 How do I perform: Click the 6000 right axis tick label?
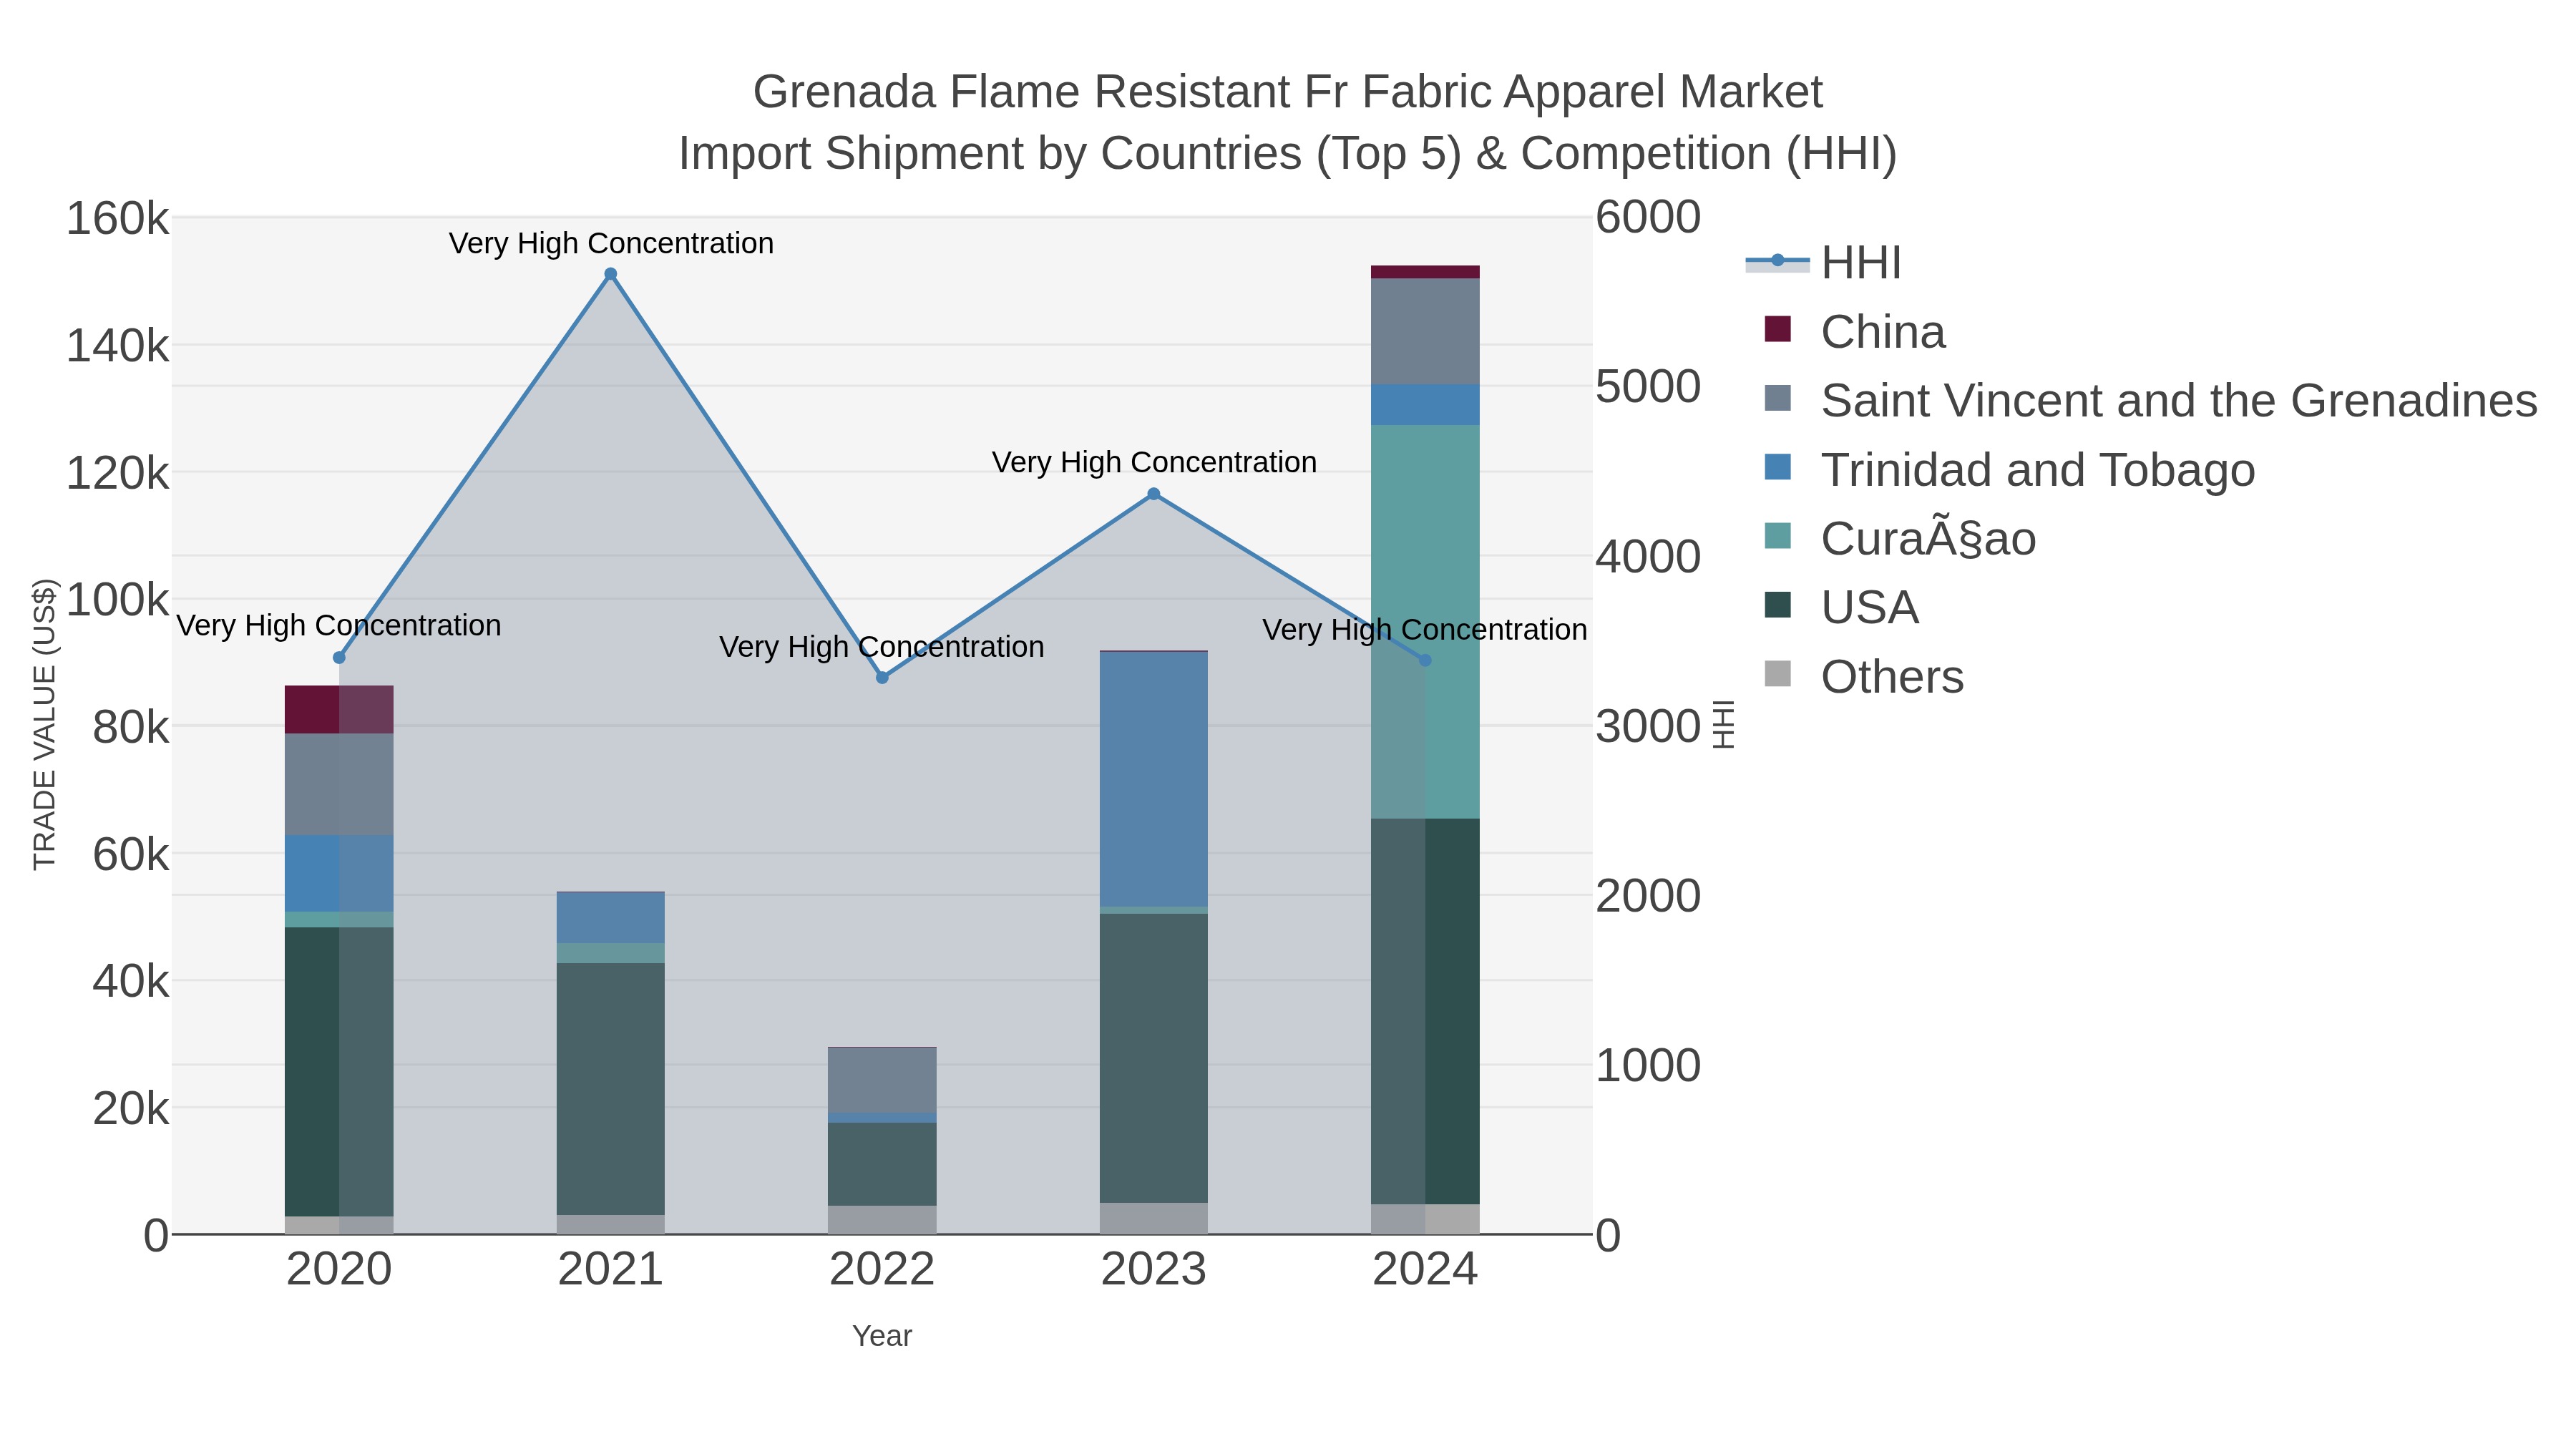coord(1648,217)
